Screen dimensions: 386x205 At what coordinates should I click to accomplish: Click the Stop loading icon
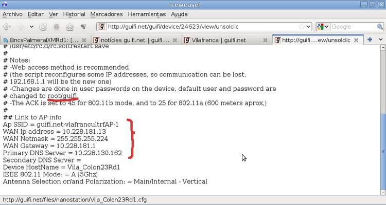[x=57, y=27]
